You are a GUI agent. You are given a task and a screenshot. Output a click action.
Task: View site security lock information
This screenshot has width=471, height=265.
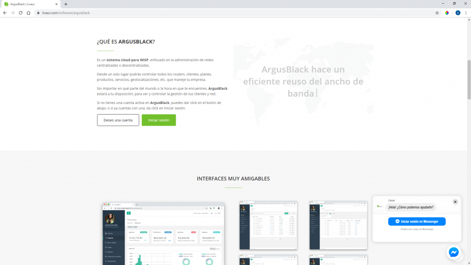(x=38, y=13)
